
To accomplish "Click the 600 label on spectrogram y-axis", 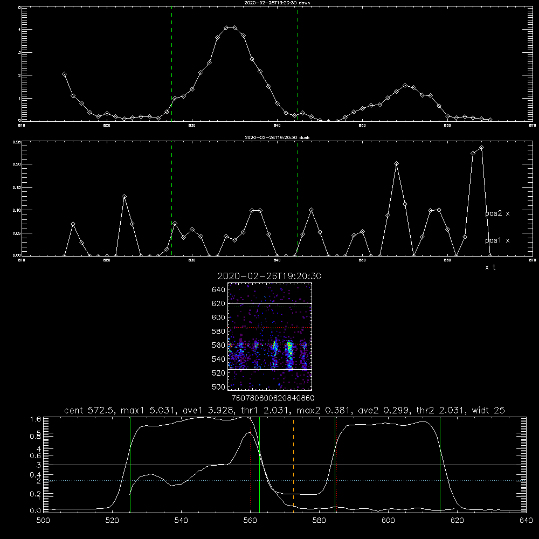I will click(x=219, y=317).
